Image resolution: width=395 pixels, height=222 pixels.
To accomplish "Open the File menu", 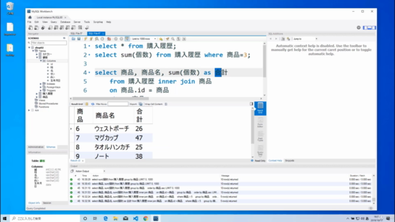I will point(30,22).
